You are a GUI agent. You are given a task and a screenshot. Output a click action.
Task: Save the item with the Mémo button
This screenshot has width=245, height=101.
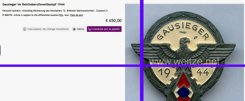point(79,29)
